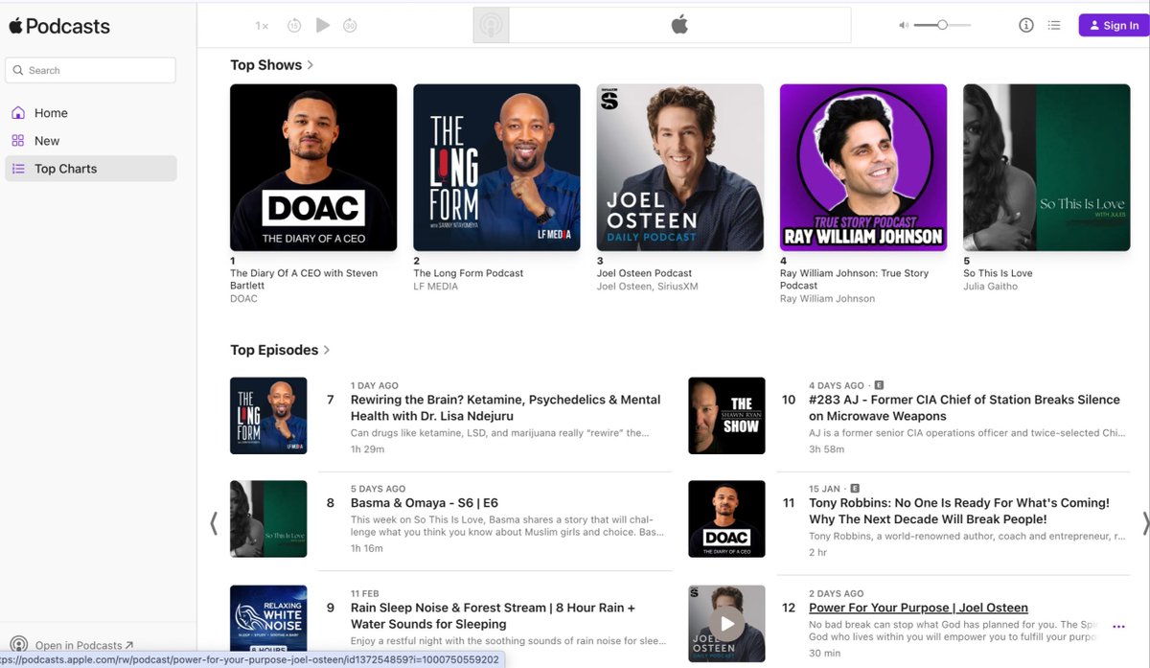
Task: Click the play button in toolbar
Action: pos(323,25)
